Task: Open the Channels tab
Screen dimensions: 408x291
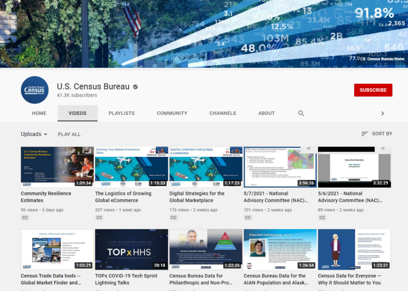Action: coord(223,113)
